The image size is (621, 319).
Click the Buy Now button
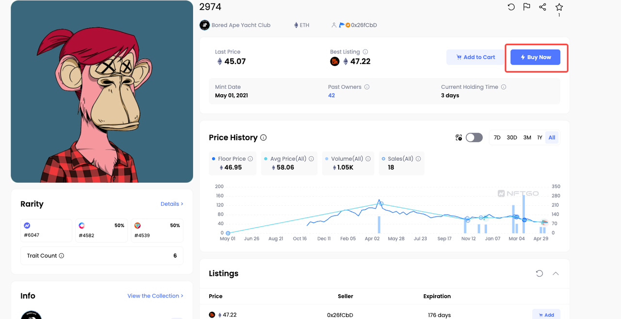[x=536, y=57]
